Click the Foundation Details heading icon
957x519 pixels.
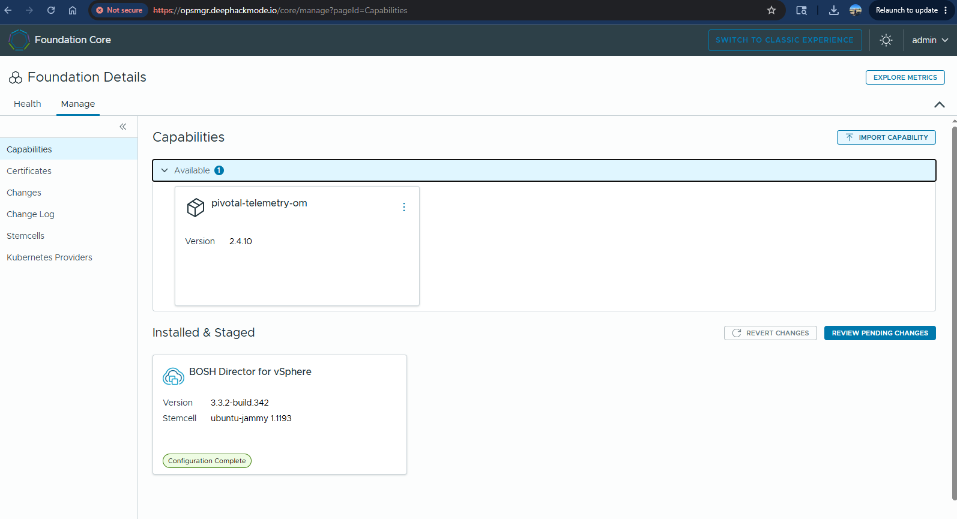pyautogui.click(x=16, y=77)
